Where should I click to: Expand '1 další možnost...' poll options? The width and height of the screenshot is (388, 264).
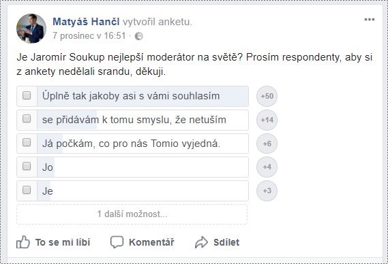(132, 214)
